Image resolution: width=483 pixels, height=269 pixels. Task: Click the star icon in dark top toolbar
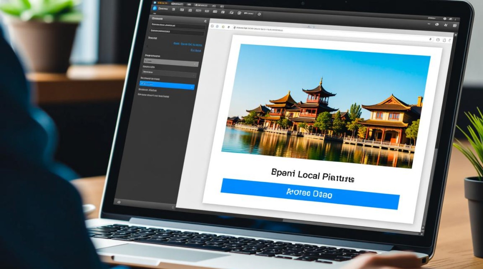coord(446,25)
